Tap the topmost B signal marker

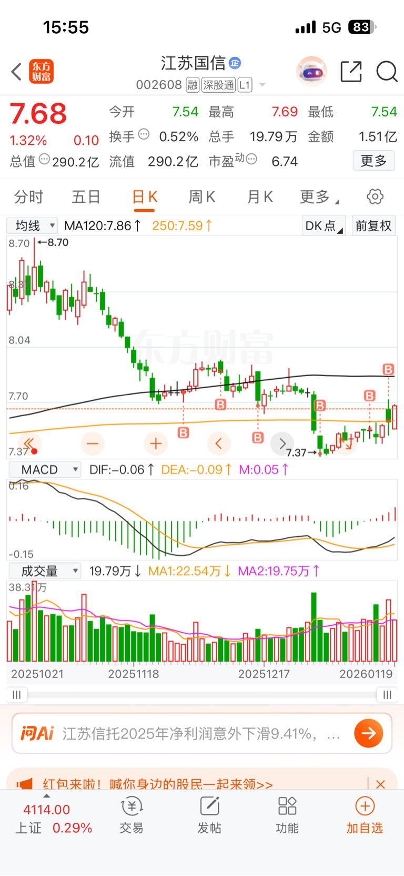point(388,369)
